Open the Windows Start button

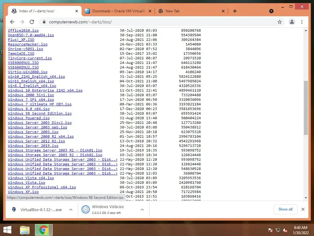tap(7, 230)
